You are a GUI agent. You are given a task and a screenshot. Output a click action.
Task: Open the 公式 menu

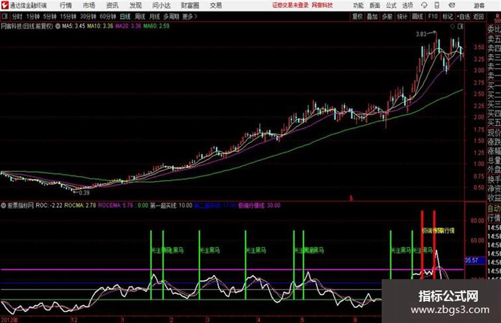point(391,5)
